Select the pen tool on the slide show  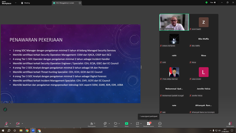[4, 102]
